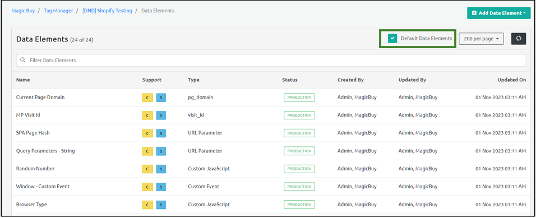Sort by the Support column header

click(x=152, y=80)
